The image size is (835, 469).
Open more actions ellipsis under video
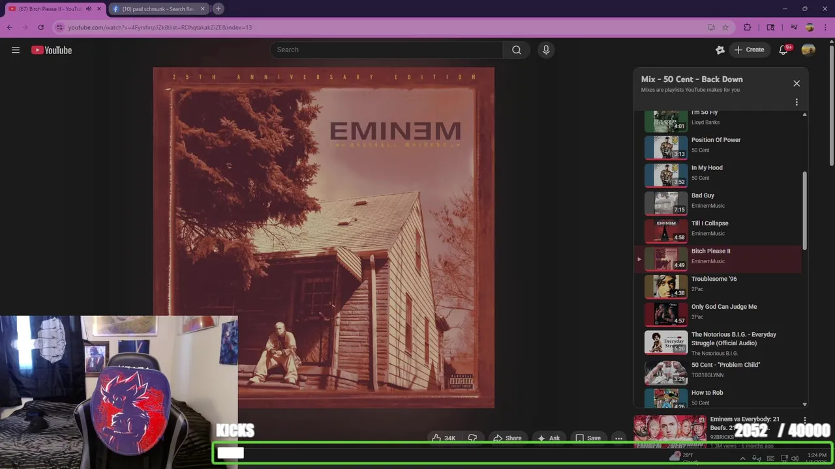[618, 438]
